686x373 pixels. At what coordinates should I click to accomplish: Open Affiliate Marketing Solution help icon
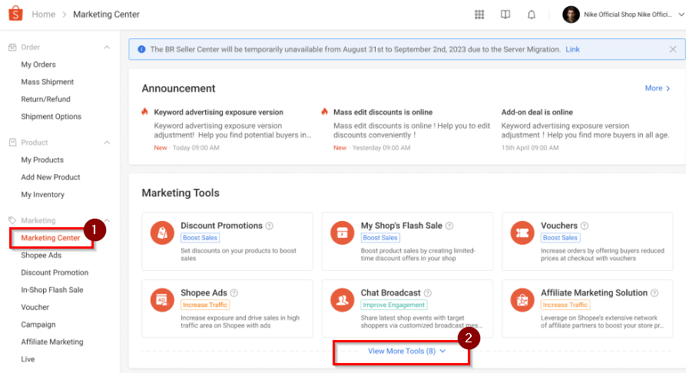655,293
